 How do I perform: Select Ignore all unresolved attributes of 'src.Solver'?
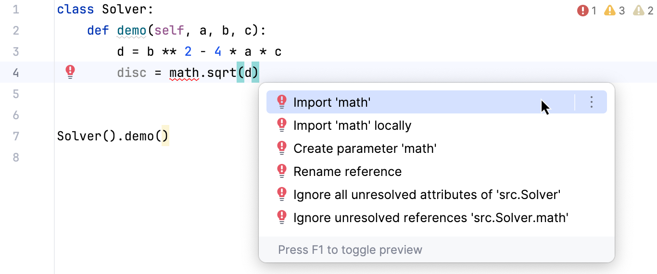click(427, 195)
